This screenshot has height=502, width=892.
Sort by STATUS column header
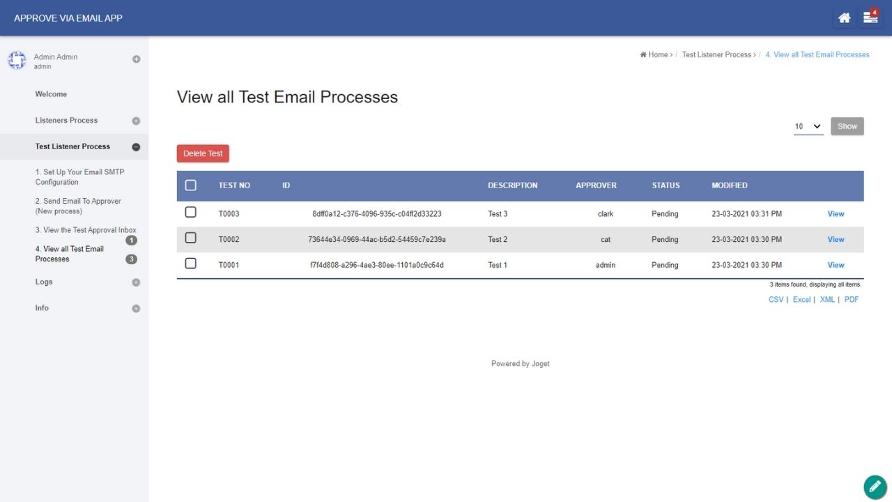(666, 185)
